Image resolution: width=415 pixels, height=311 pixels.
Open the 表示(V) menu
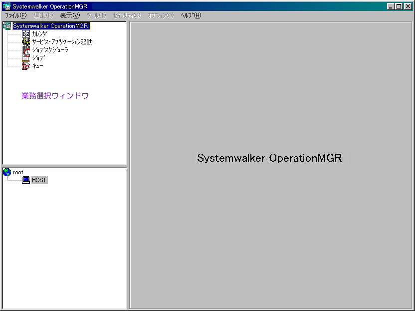pyautogui.click(x=70, y=15)
